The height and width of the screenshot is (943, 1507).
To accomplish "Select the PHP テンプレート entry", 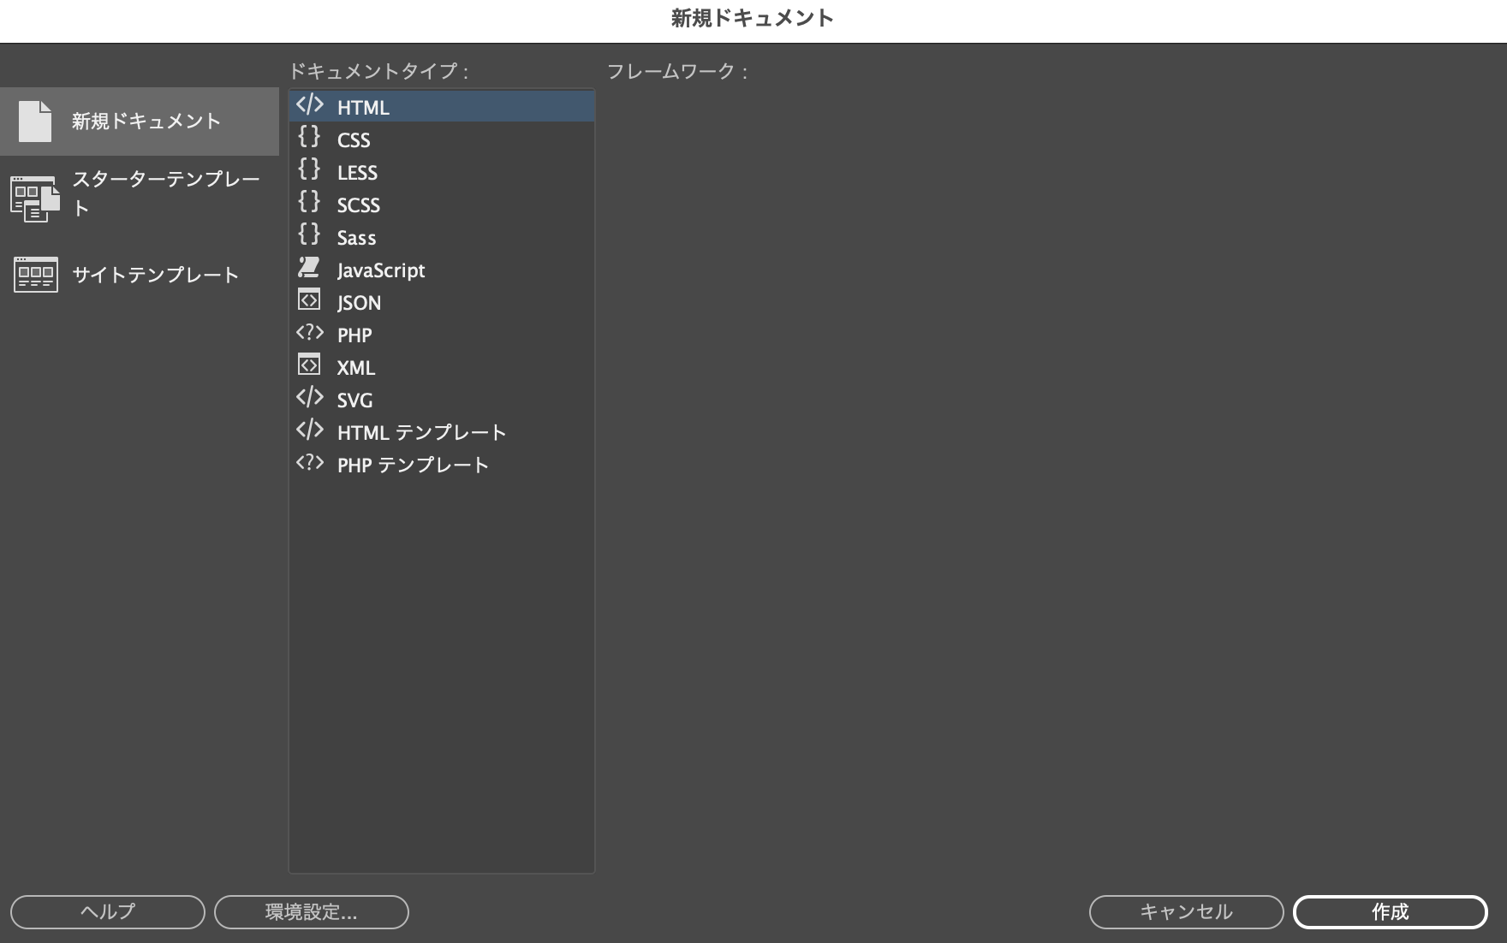I will pos(413,464).
